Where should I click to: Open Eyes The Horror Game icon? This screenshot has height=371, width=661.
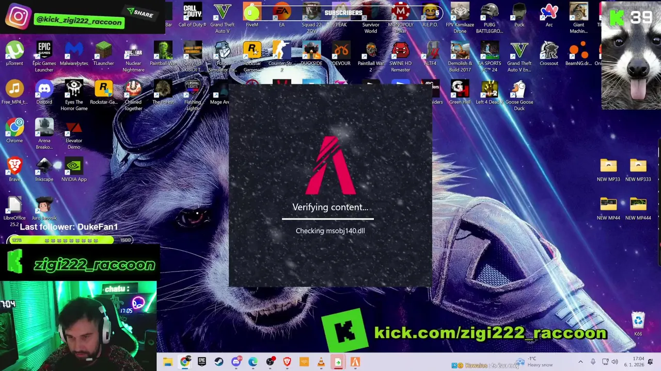point(74,96)
